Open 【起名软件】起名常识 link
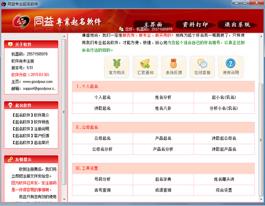Screen dimensions: 265x206 coord(30,143)
